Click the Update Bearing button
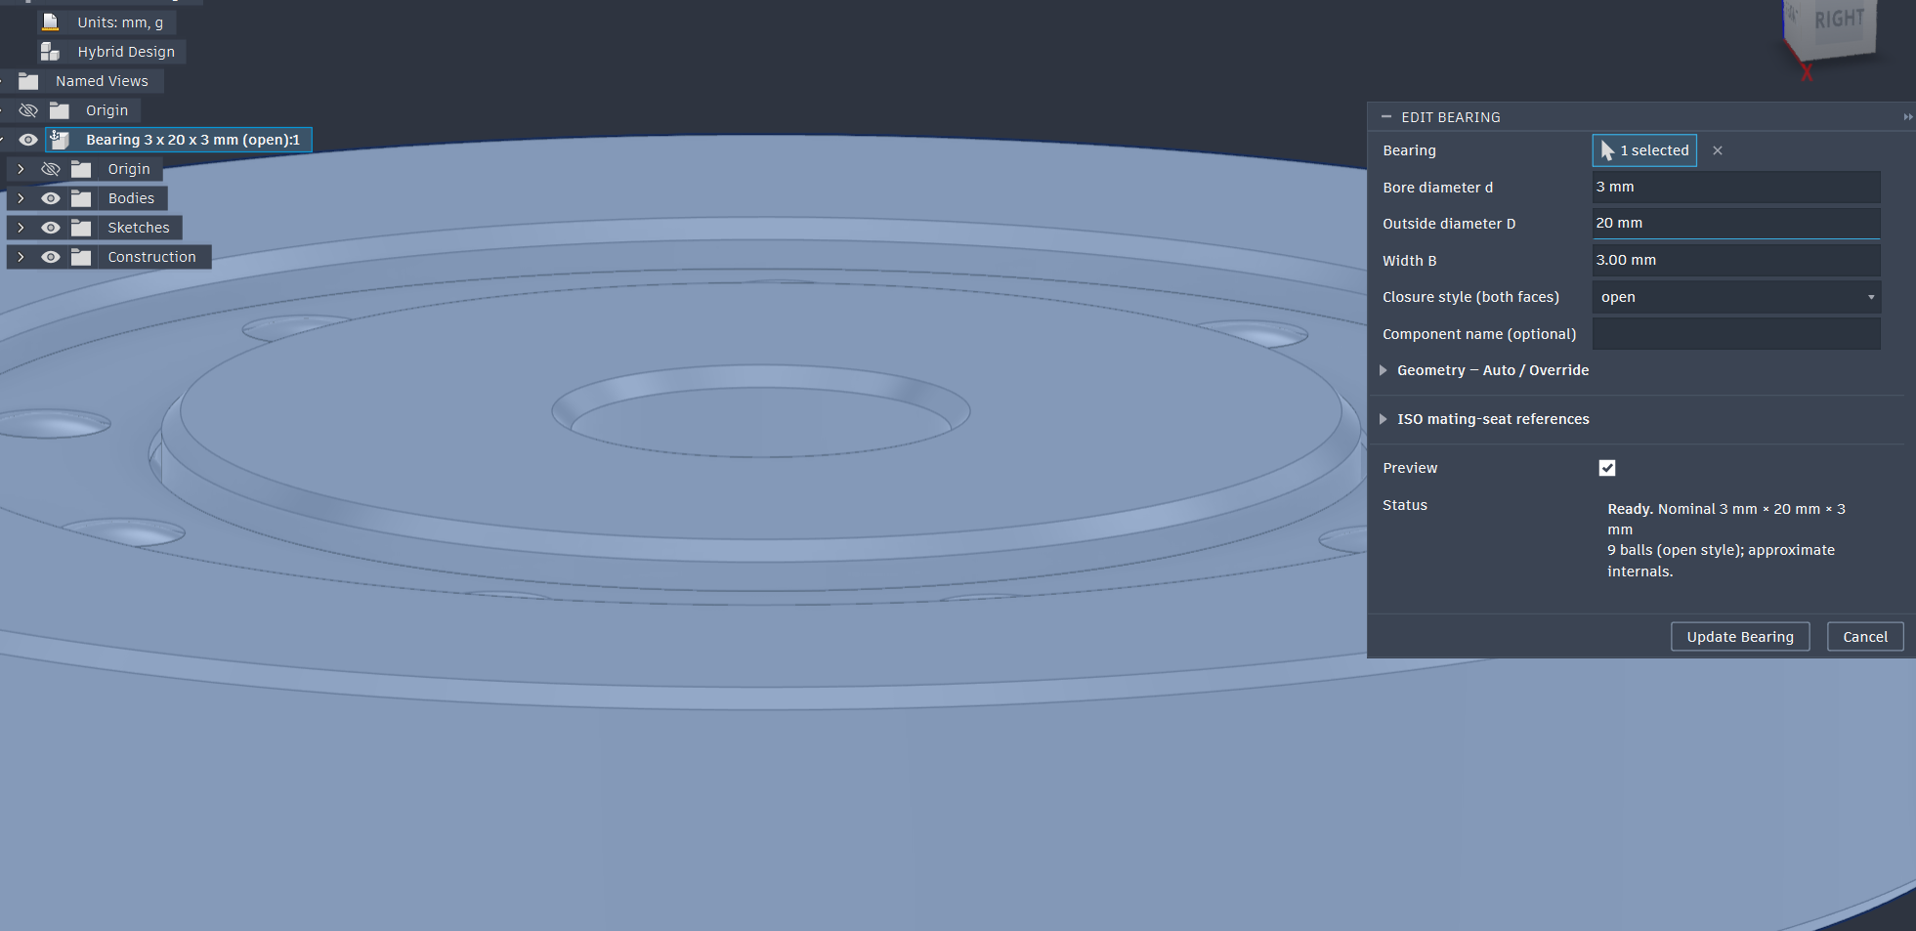The height and width of the screenshot is (931, 1916). (1740, 637)
